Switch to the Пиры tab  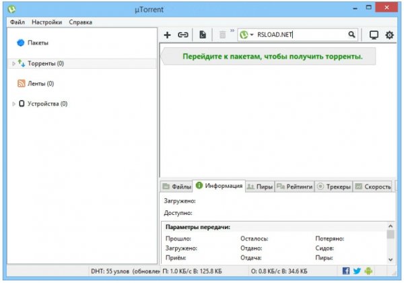pyautogui.click(x=260, y=187)
